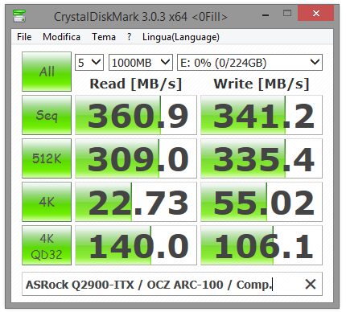Clear the comment field with the X icon

311,284
